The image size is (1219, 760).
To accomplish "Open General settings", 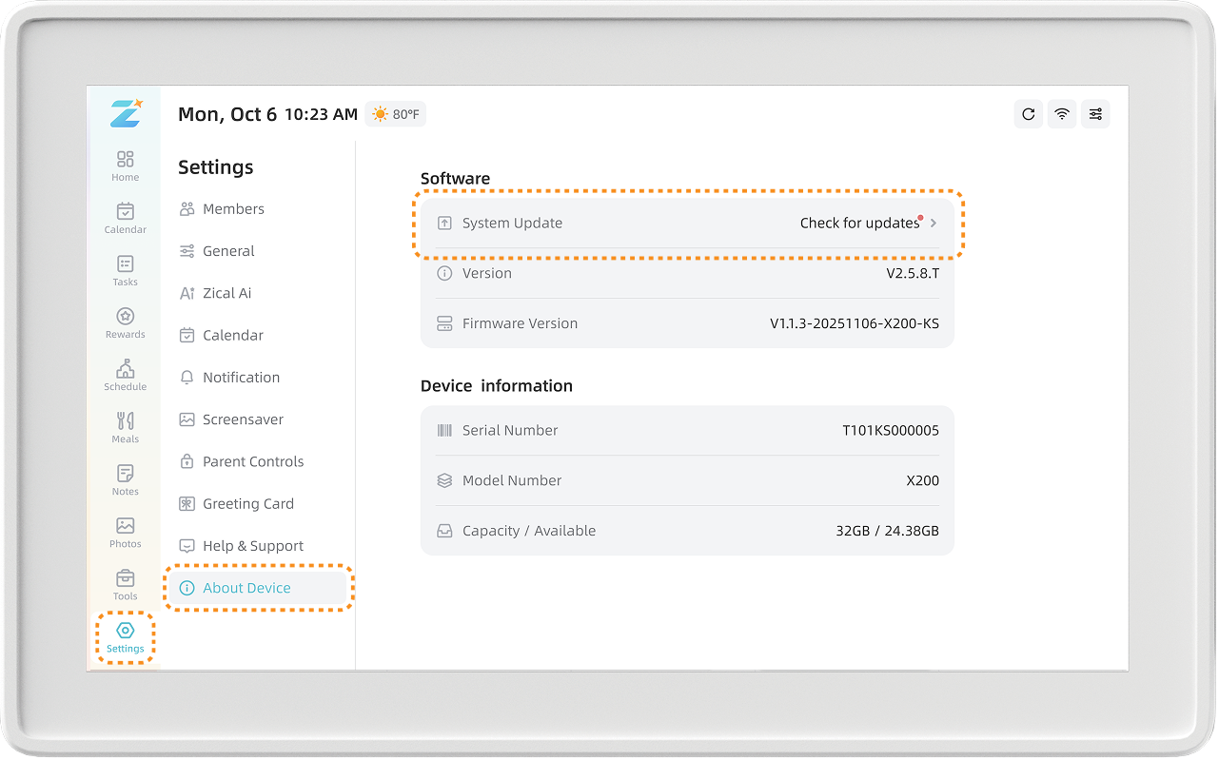I will pyautogui.click(x=217, y=251).
